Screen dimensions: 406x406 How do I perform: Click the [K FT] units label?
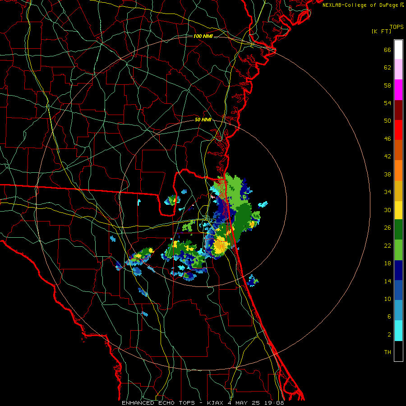pos(381,31)
